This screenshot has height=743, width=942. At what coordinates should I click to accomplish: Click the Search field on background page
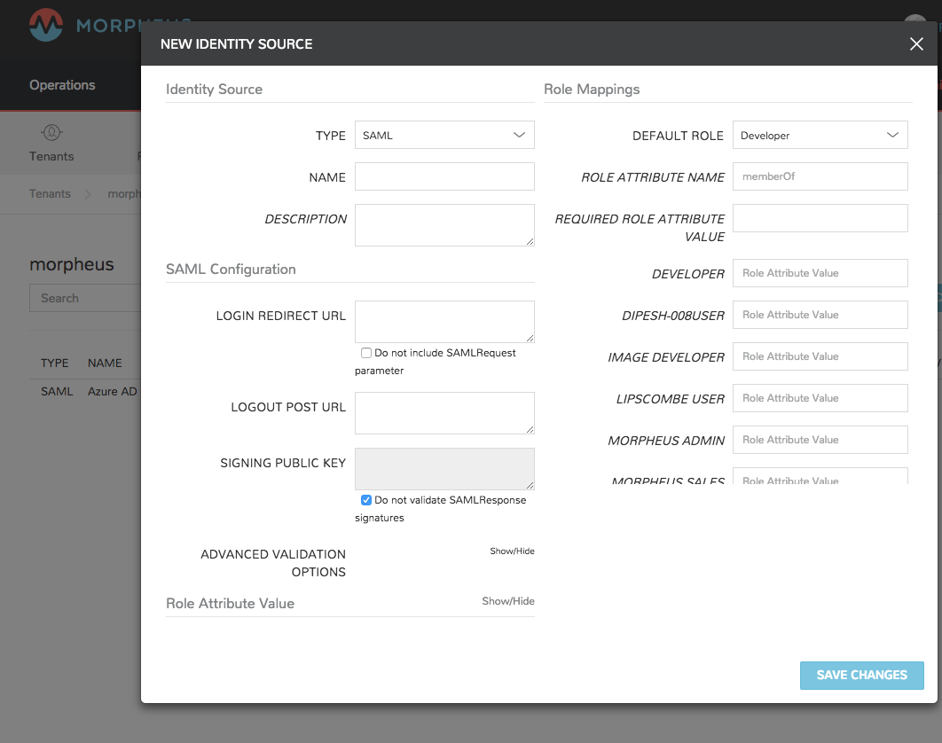pyautogui.click(x=85, y=298)
